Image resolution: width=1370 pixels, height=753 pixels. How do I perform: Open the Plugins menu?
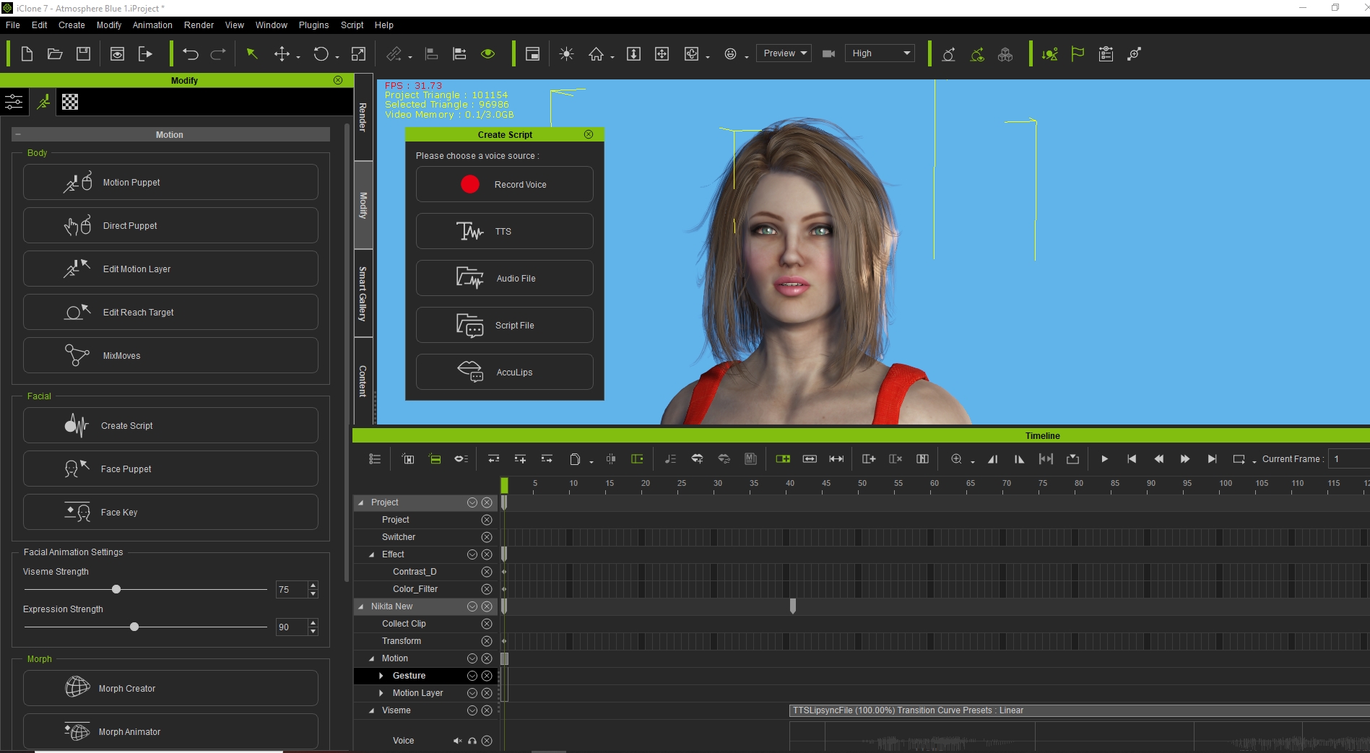[x=313, y=25]
